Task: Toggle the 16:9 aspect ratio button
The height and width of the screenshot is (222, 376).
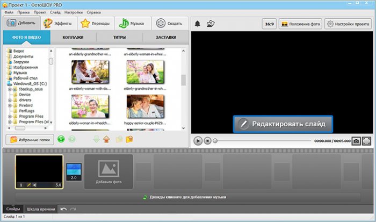Action: tap(269, 24)
